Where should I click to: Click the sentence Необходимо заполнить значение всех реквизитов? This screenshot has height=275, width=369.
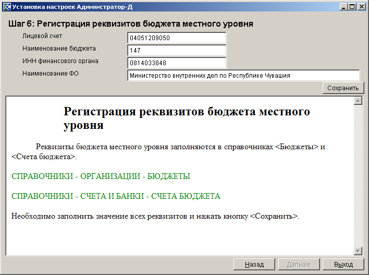(155, 216)
